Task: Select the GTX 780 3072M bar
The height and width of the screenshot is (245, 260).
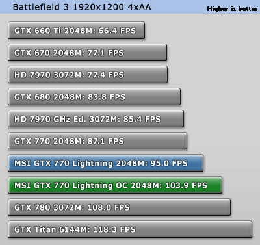Action: click(120, 207)
